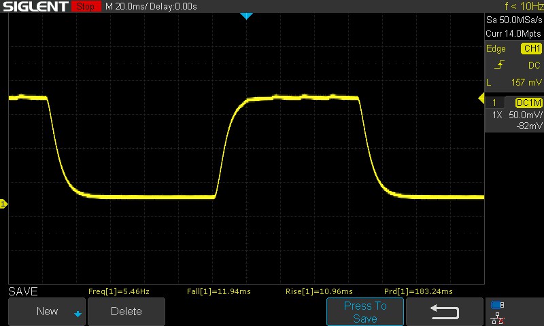Click the USB device status icon
Viewport: 544px width, 326px height.
[498, 305]
